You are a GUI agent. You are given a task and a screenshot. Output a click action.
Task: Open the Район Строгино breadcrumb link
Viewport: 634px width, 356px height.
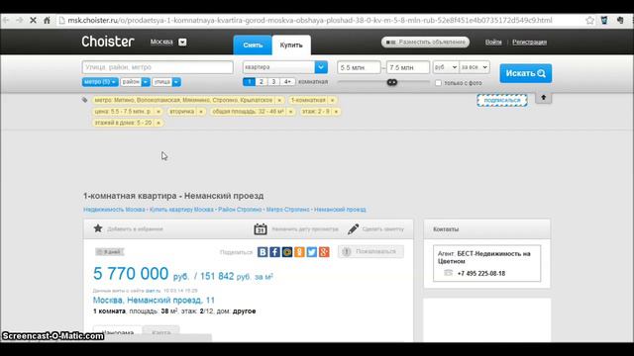point(240,210)
